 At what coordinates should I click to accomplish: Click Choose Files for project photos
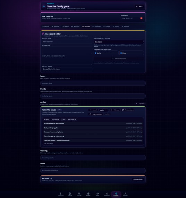[47, 69]
